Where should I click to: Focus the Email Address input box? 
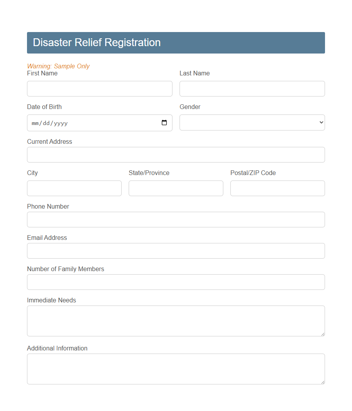176,250
